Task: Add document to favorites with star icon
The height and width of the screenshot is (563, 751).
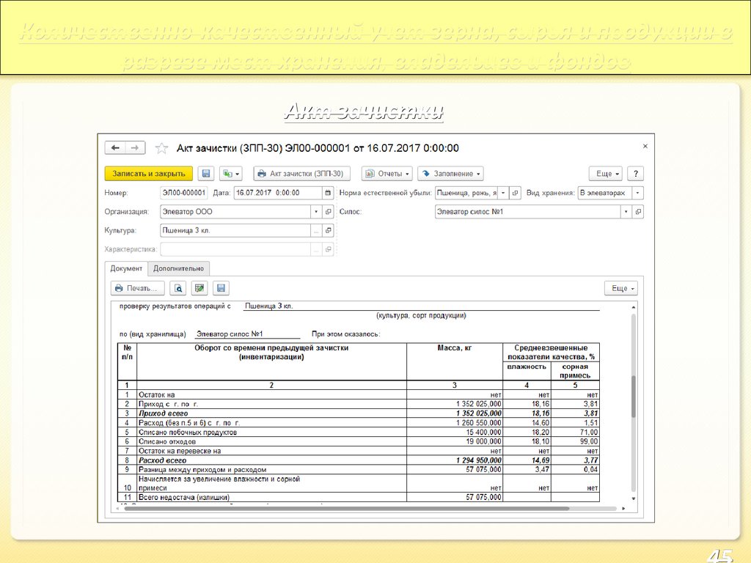Action: pyautogui.click(x=161, y=148)
